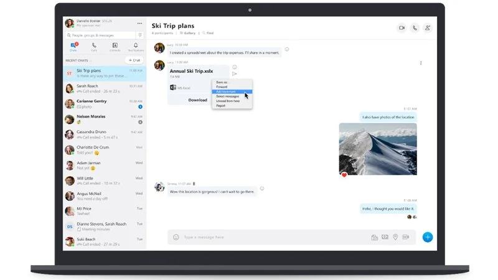
Task: Open the Ski Trip plans conversation in sidebar
Action: click(105, 73)
